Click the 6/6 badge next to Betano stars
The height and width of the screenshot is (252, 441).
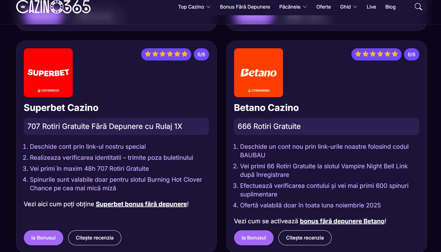(412, 54)
